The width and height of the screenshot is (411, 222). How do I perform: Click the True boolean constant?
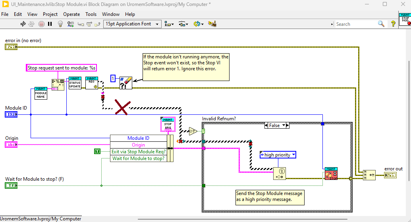(97, 151)
